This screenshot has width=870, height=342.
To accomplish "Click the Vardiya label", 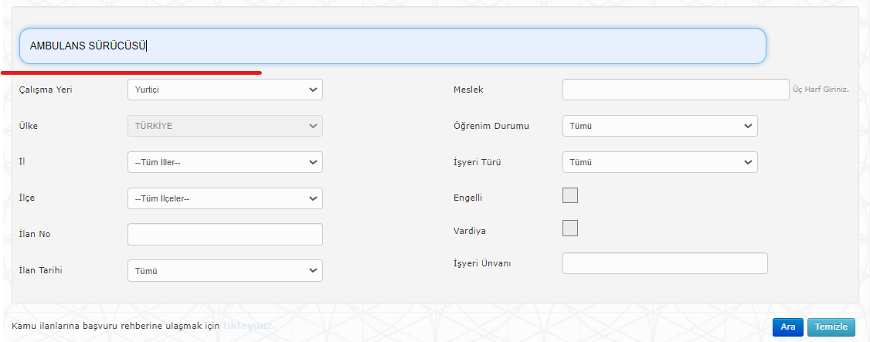I will click(x=470, y=231).
